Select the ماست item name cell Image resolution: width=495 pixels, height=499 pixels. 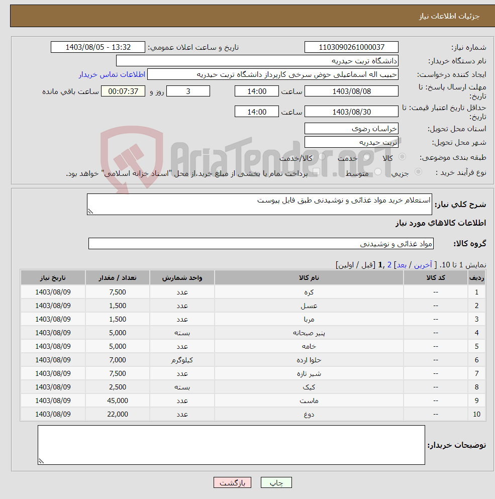(309, 401)
